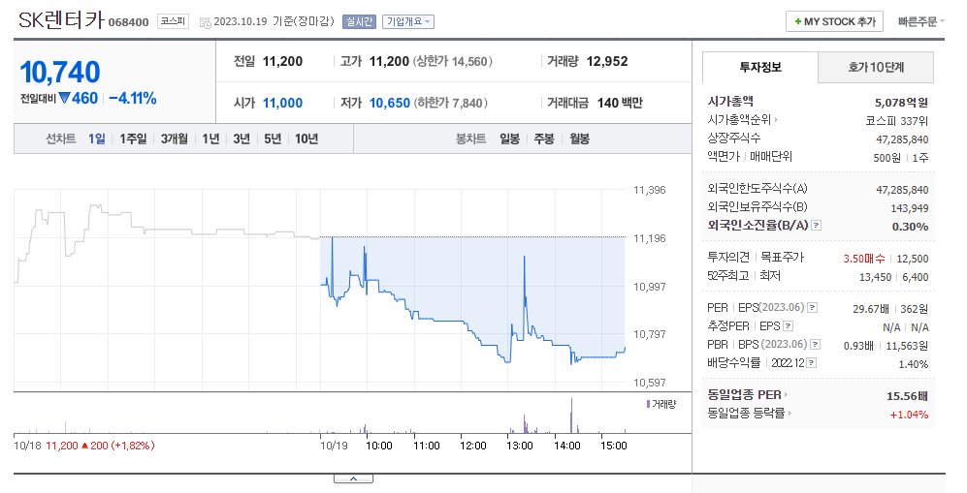The width and height of the screenshot is (967, 493).
Task: Click the 상장주식수 label
Action: click(734, 138)
